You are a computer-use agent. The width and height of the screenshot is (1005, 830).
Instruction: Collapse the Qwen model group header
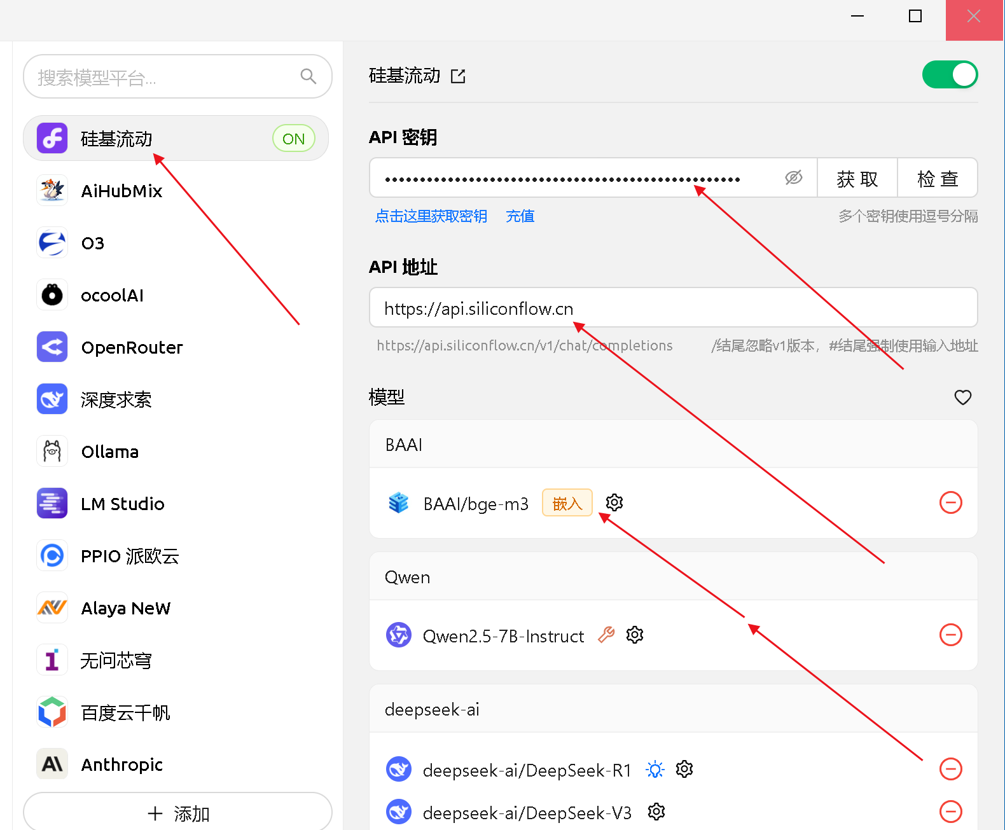point(673,577)
